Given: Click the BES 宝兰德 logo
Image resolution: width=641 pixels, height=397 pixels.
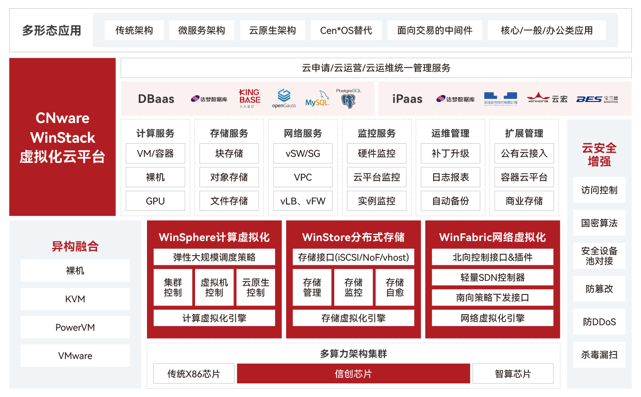Looking at the screenshot, I should click(x=597, y=99).
